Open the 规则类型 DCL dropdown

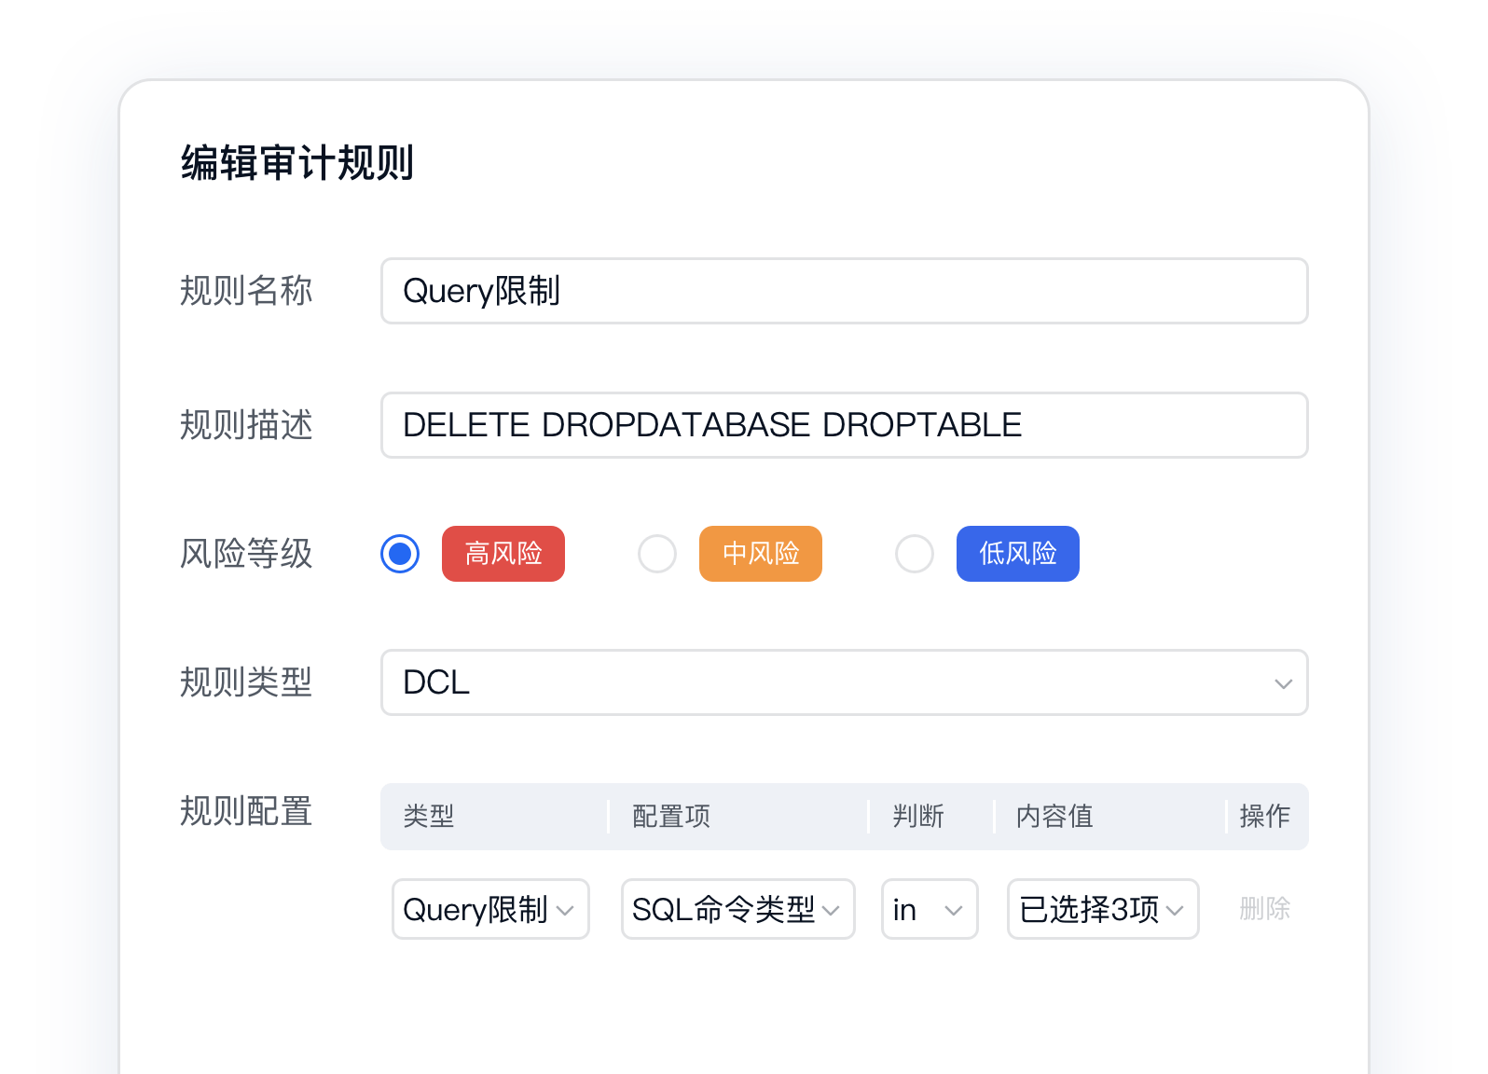click(x=845, y=682)
